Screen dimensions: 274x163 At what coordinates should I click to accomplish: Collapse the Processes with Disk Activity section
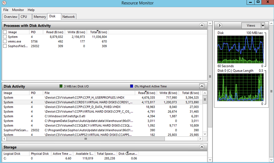(202, 26)
